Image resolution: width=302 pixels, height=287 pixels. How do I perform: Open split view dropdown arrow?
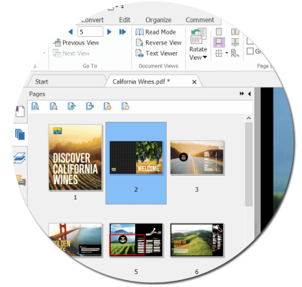tap(227, 53)
